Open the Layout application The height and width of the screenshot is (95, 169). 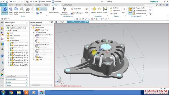tap(28, 10)
